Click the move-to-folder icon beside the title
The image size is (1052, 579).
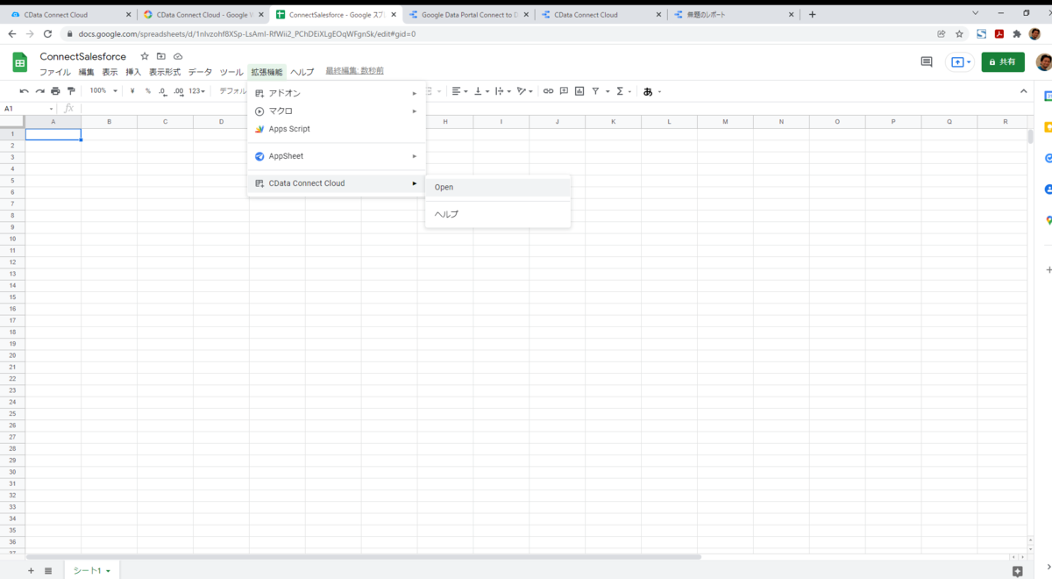(161, 56)
